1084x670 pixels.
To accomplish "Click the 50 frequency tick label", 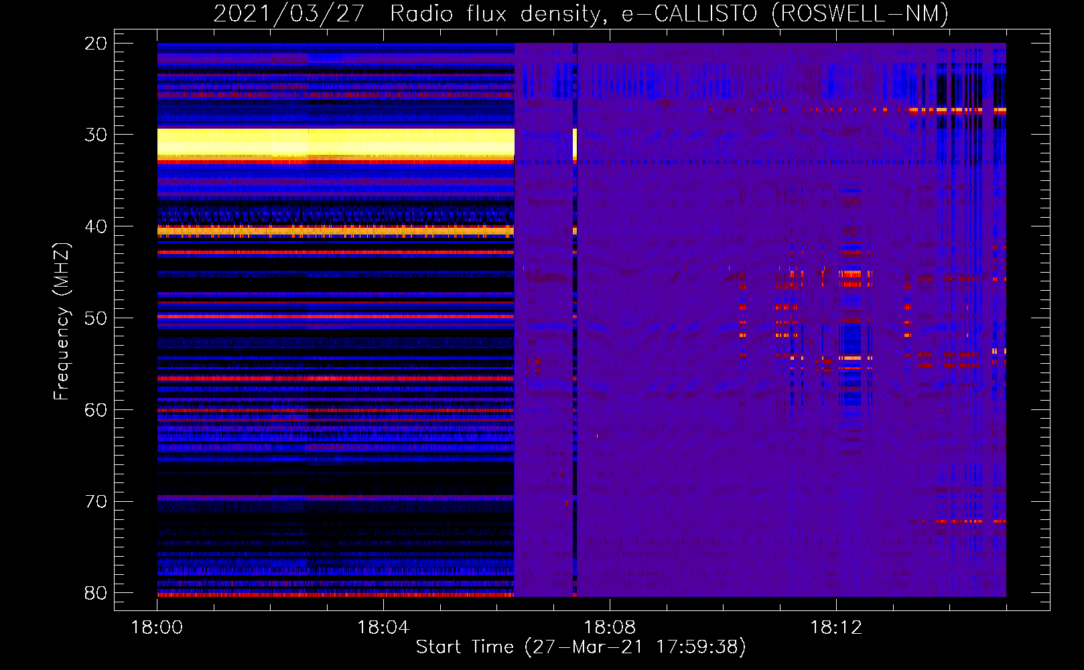I will click(96, 318).
